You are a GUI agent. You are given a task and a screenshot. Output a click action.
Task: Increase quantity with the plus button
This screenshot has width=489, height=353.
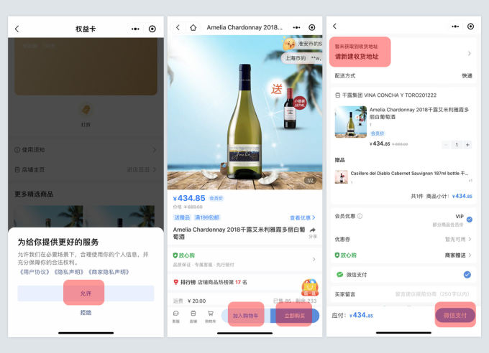(467, 144)
